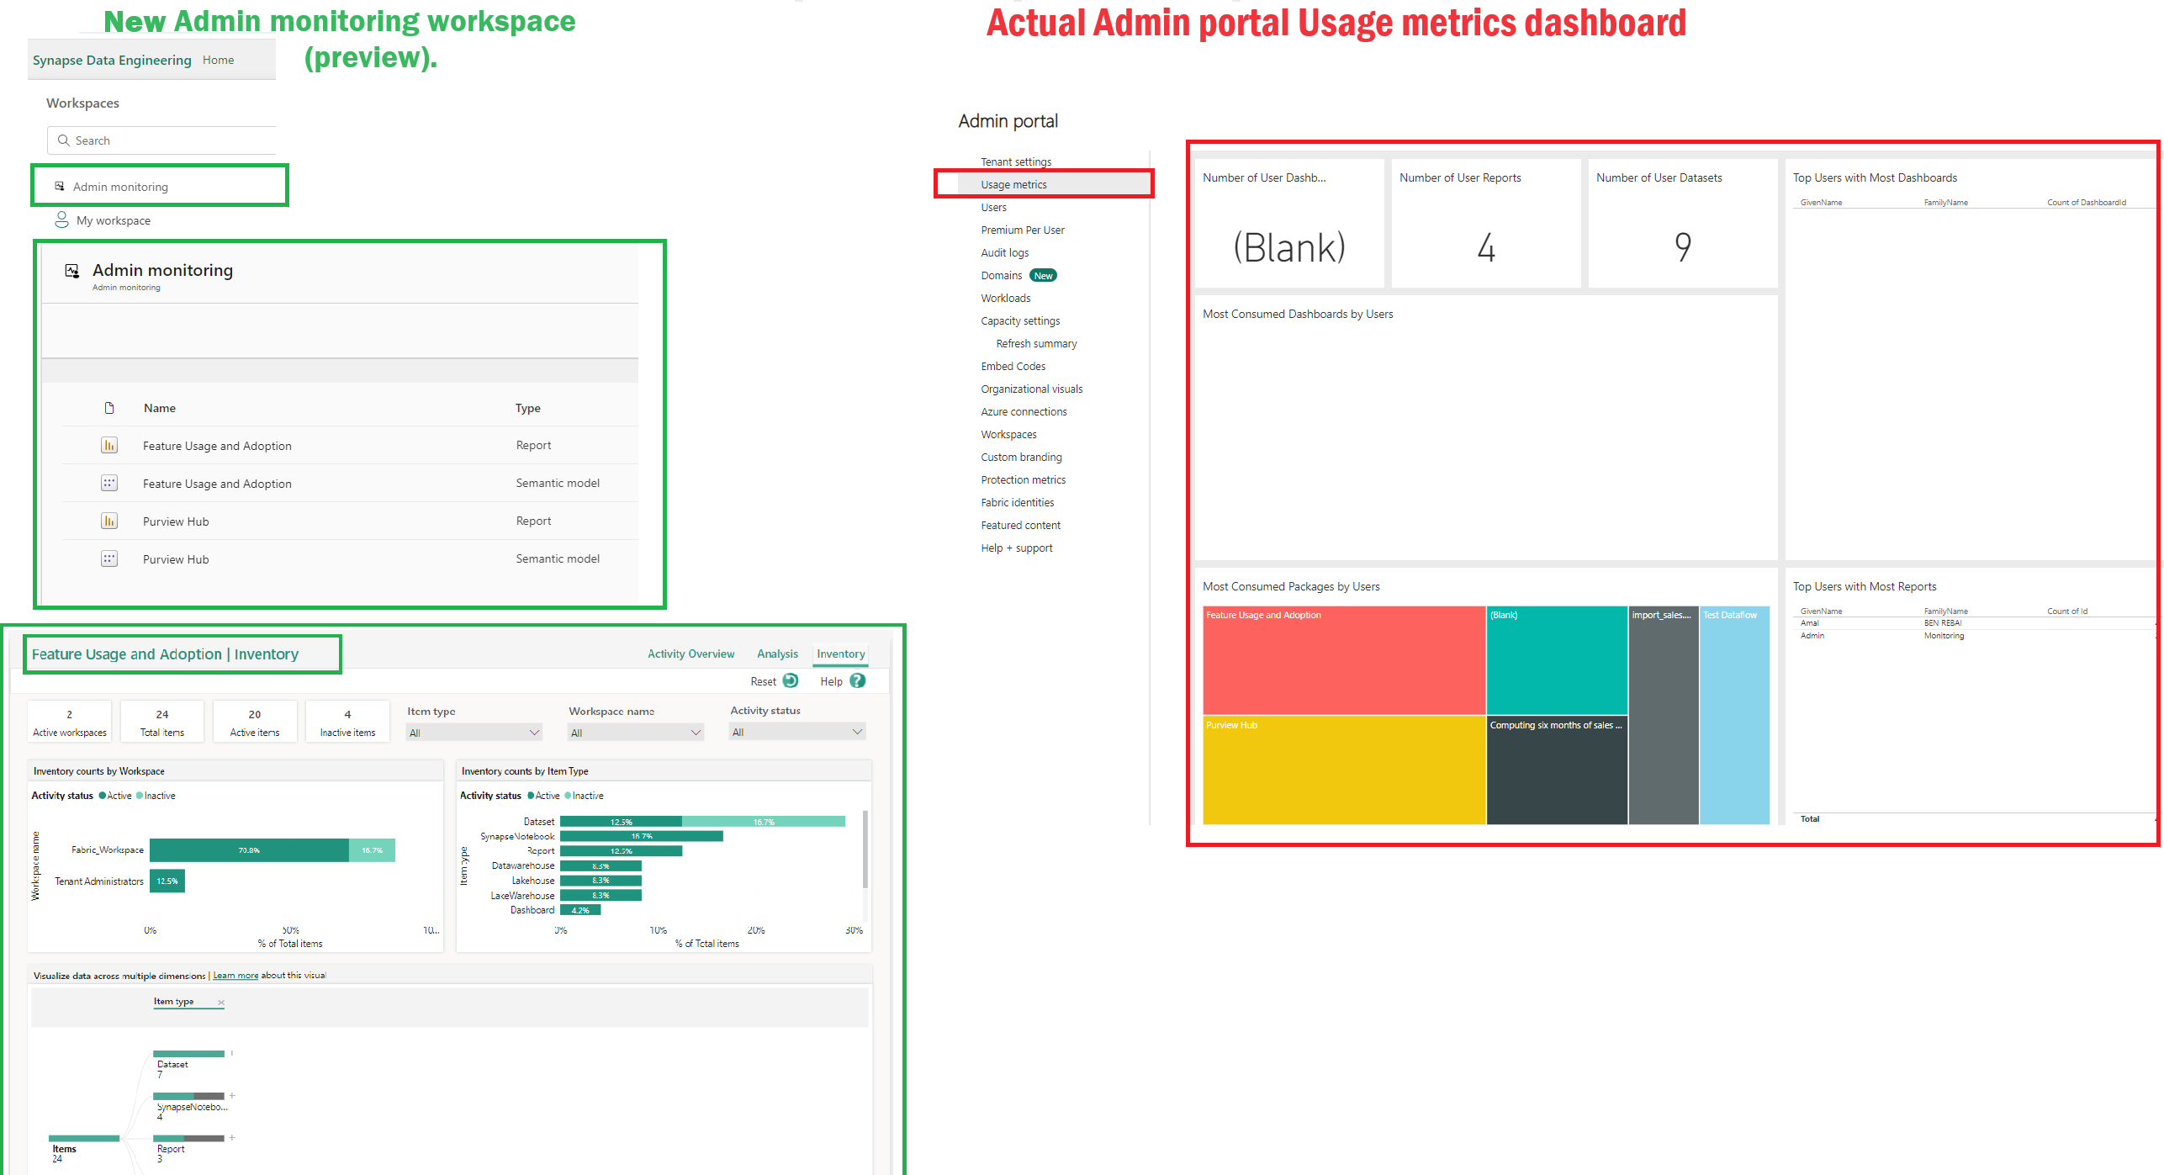
Task: Open Users in Admin portal menu
Action: [993, 207]
